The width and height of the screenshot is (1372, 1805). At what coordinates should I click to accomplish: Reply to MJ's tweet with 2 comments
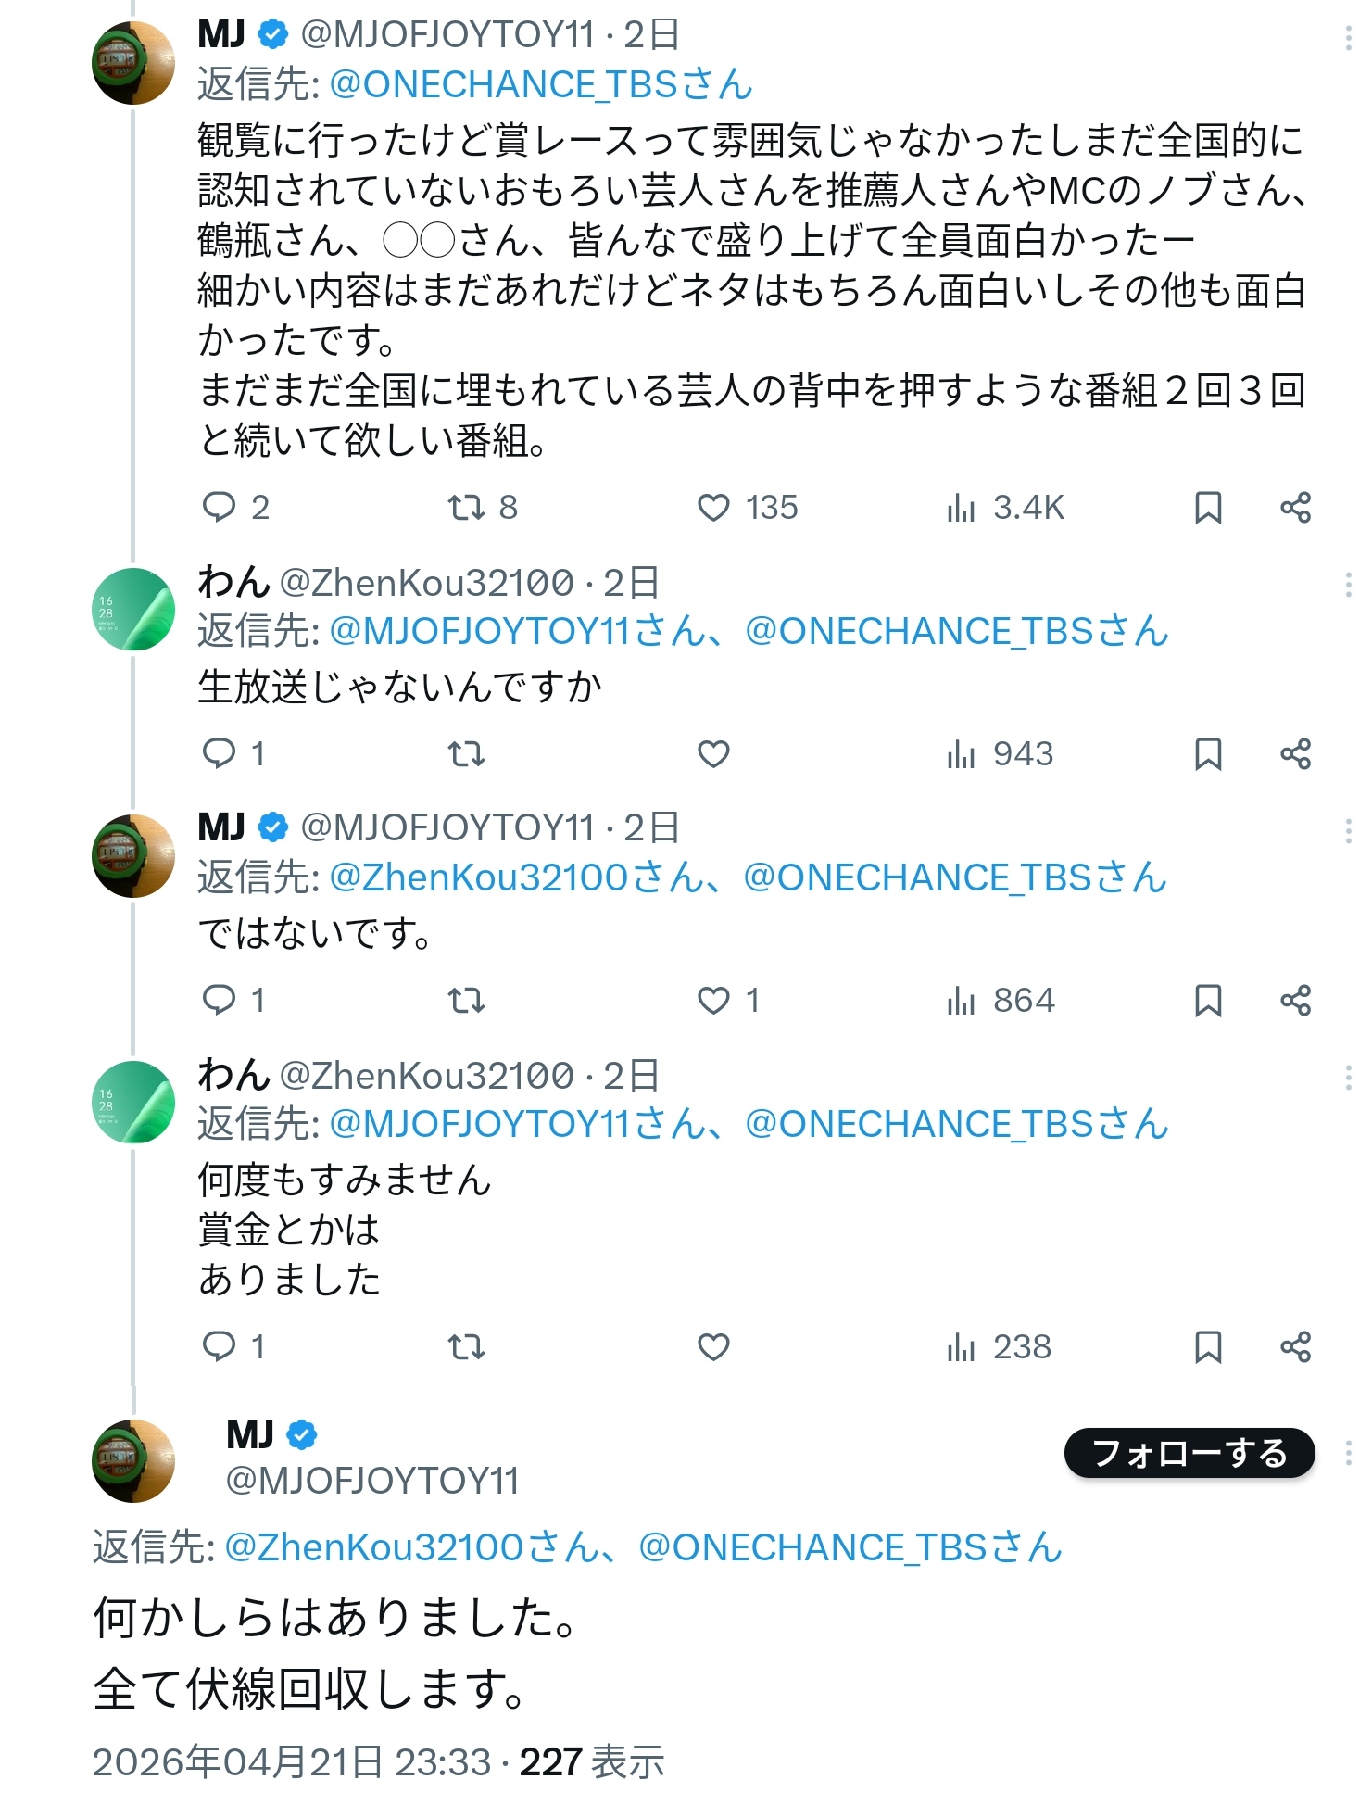[x=220, y=508]
